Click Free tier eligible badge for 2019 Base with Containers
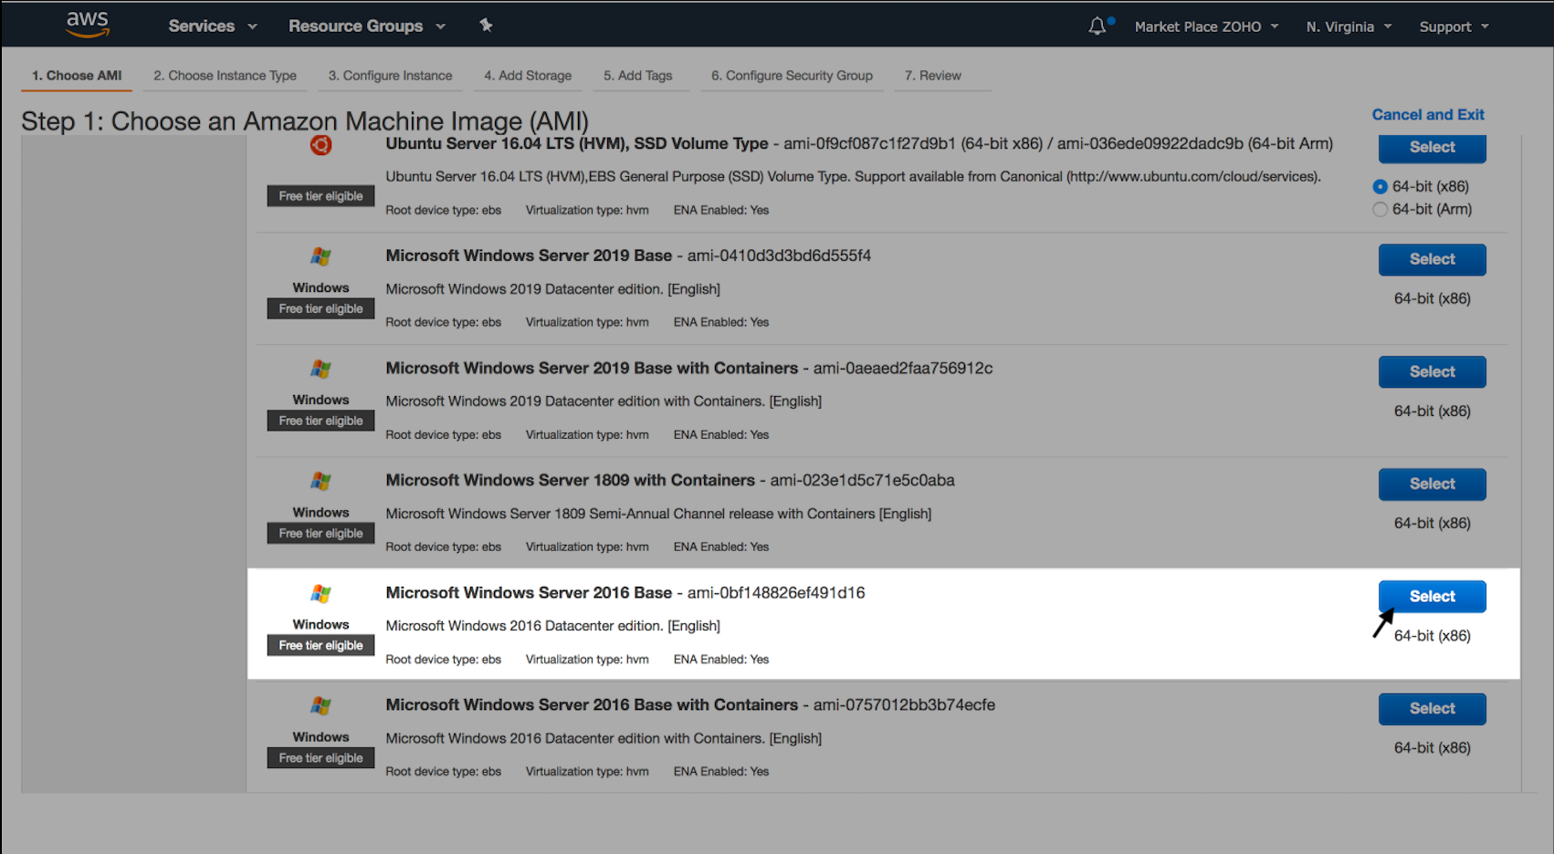 pyautogui.click(x=320, y=422)
